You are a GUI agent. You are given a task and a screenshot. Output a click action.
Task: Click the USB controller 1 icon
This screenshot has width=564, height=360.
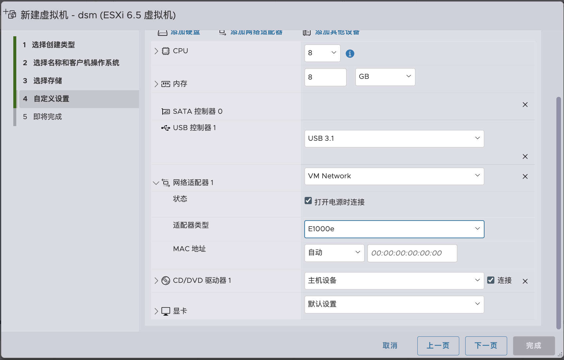166,128
